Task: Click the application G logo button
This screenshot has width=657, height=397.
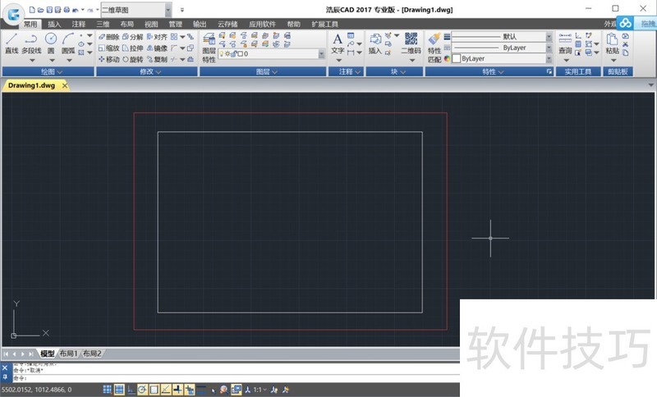Action: coord(13,13)
